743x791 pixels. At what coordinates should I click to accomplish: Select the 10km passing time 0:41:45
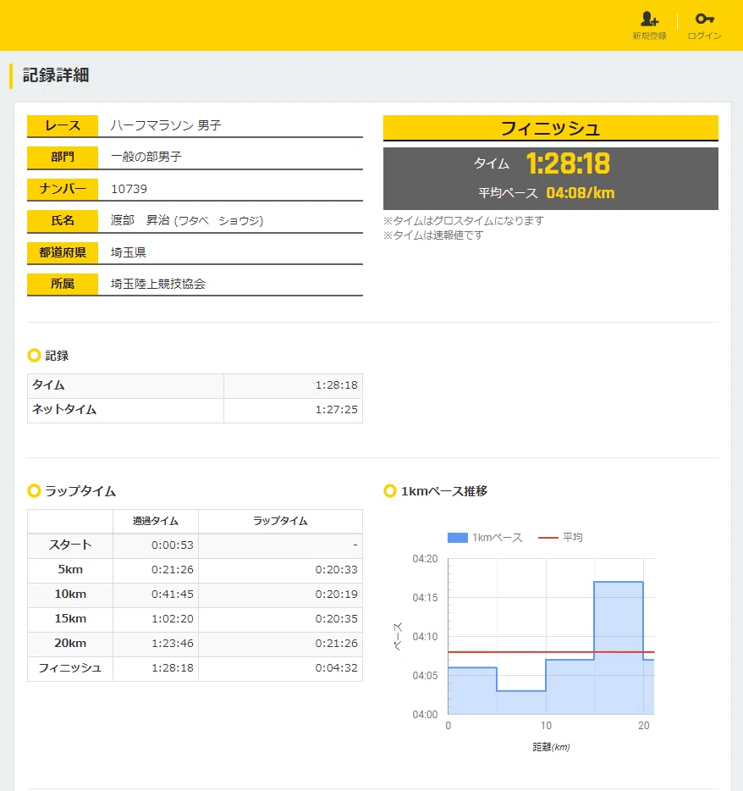(x=173, y=595)
